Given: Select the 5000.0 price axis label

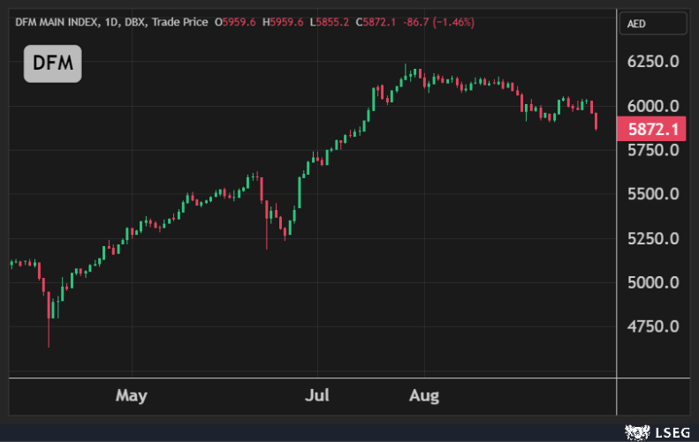Looking at the screenshot, I should 654,282.
